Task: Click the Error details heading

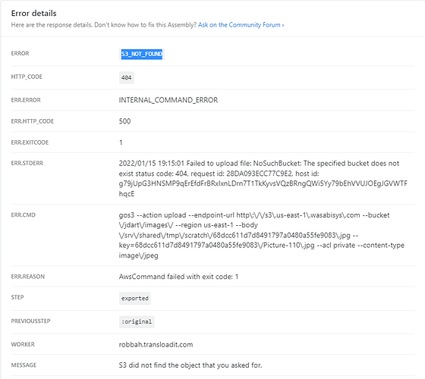Action: point(34,14)
